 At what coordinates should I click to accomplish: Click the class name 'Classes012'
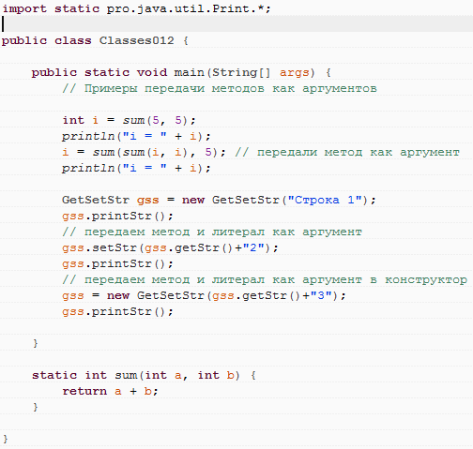tap(137, 40)
